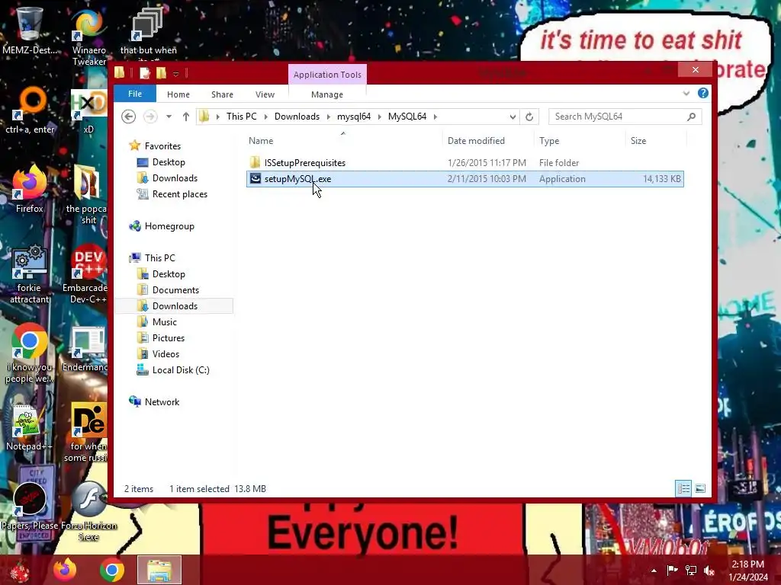
Task: Switch to Large icons view in status bar
Action: point(700,488)
